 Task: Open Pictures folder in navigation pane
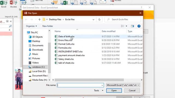click(x=34, y=58)
